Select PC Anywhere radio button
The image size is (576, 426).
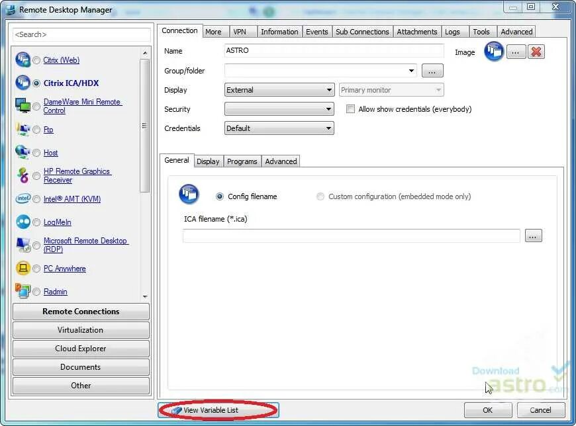pyautogui.click(x=36, y=269)
